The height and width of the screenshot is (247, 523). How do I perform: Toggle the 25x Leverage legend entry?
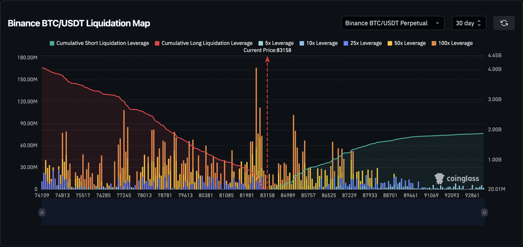[362, 43]
